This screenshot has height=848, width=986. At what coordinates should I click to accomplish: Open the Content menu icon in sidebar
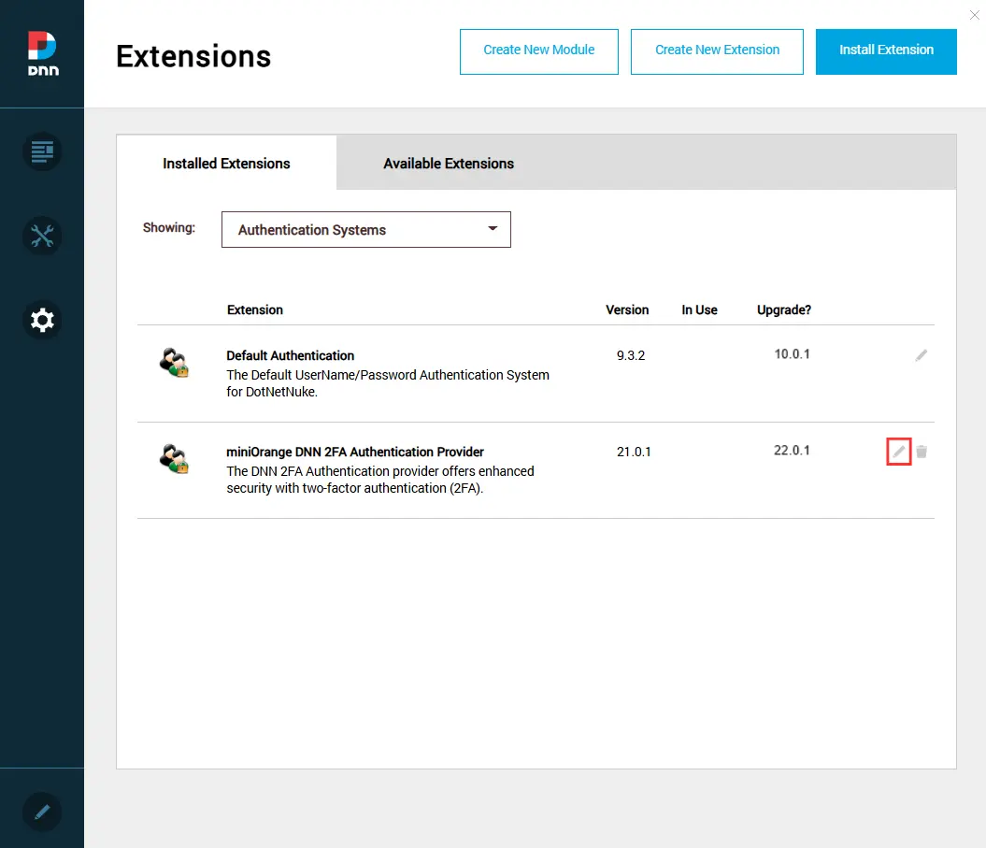click(42, 151)
